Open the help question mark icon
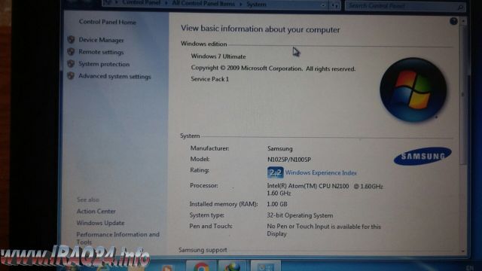 pyautogui.click(x=453, y=21)
